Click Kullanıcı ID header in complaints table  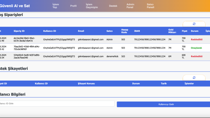coord(41,84)
